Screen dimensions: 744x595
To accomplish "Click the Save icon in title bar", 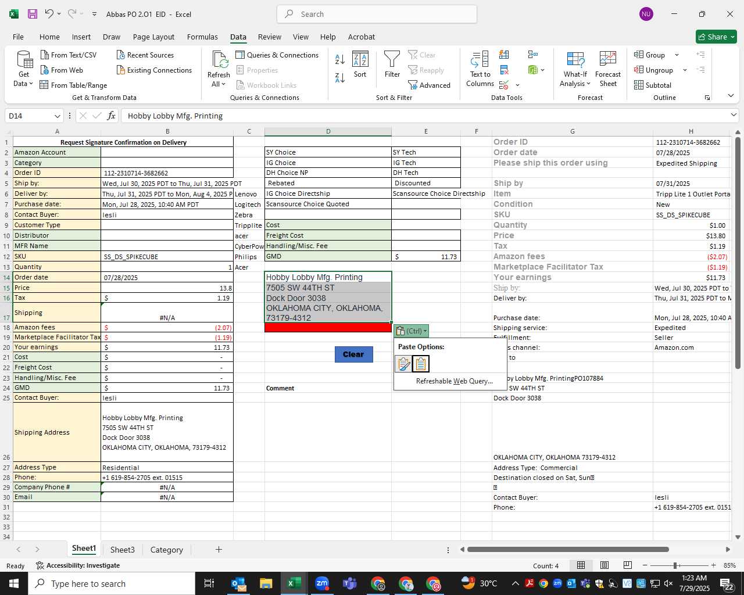I will 32,14.
